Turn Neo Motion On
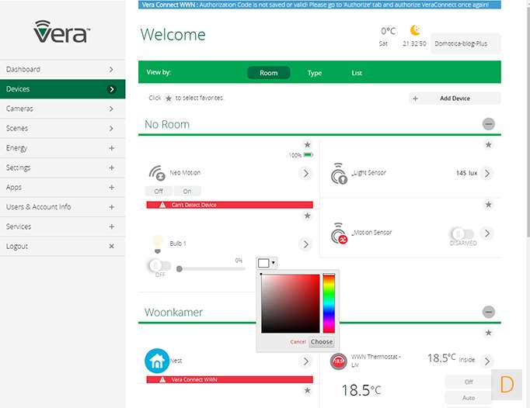The width and height of the screenshot is (530, 408). point(187,192)
